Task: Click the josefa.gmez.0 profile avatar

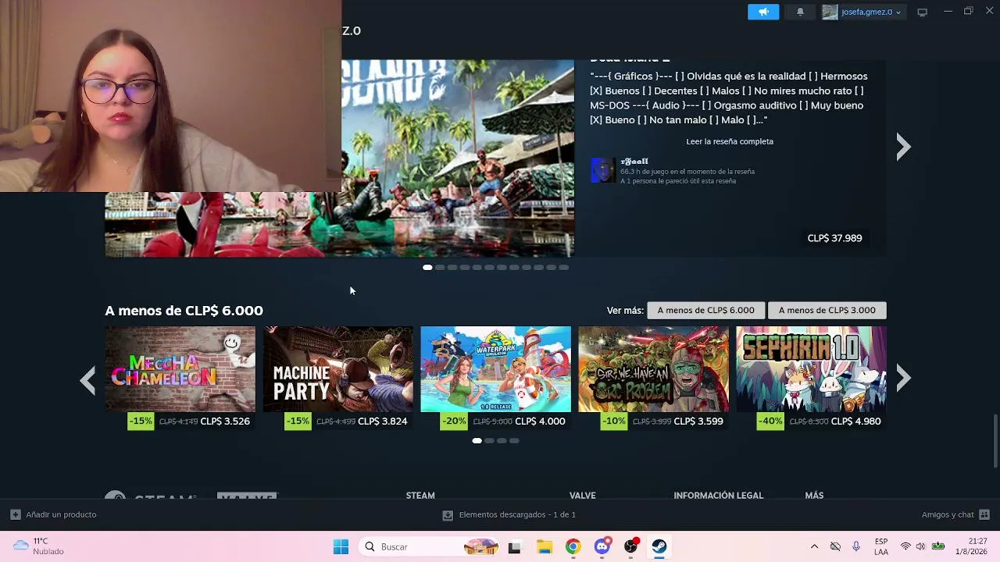Action: click(x=830, y=12)
